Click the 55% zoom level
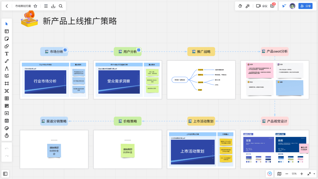 pyautogui.click(x=294, y=174)
